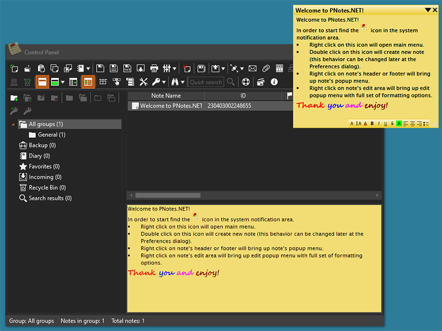Viewport: 442px width, 331px height.
Task: Open the binoculars search dropdown arrow
Action: 182,82
